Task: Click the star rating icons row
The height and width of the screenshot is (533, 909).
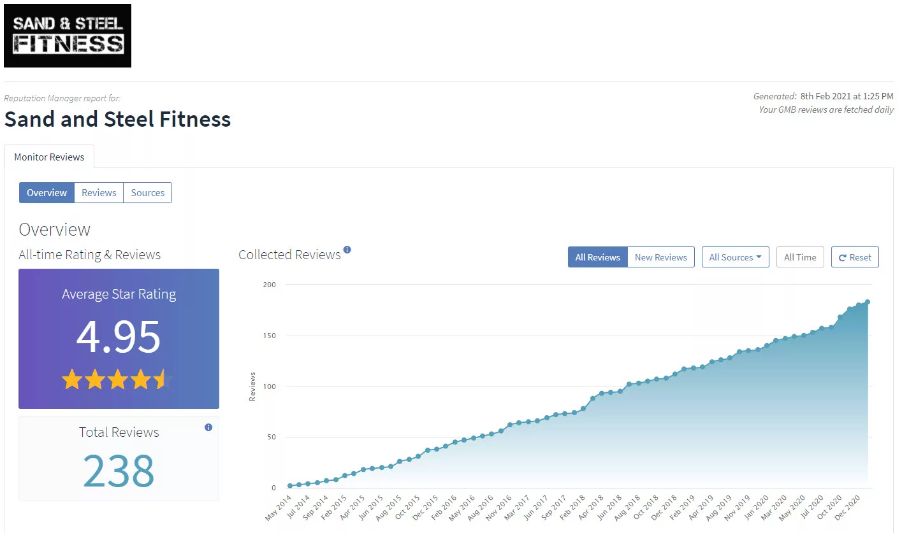Action: pyautogui.click(x=117, y=379)
